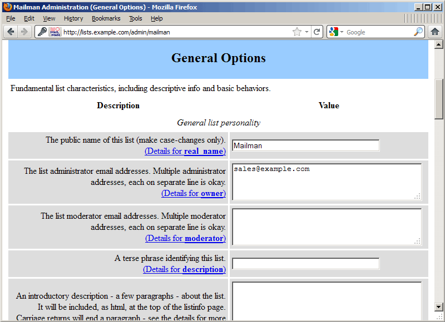Image resolution: width=445 pixels, height=322 pixels.
Task: Click the Google search magnifying glass
Action: point(418,32)
